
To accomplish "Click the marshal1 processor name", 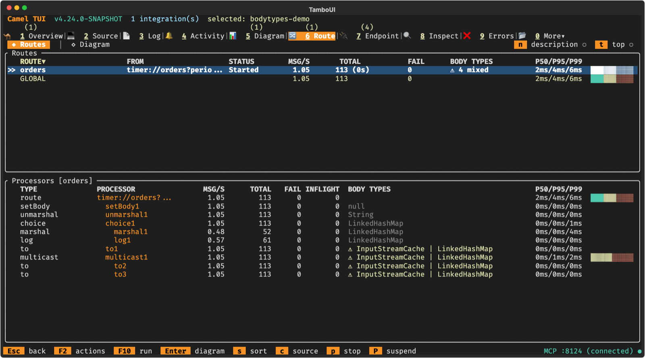I will point(131,232).
